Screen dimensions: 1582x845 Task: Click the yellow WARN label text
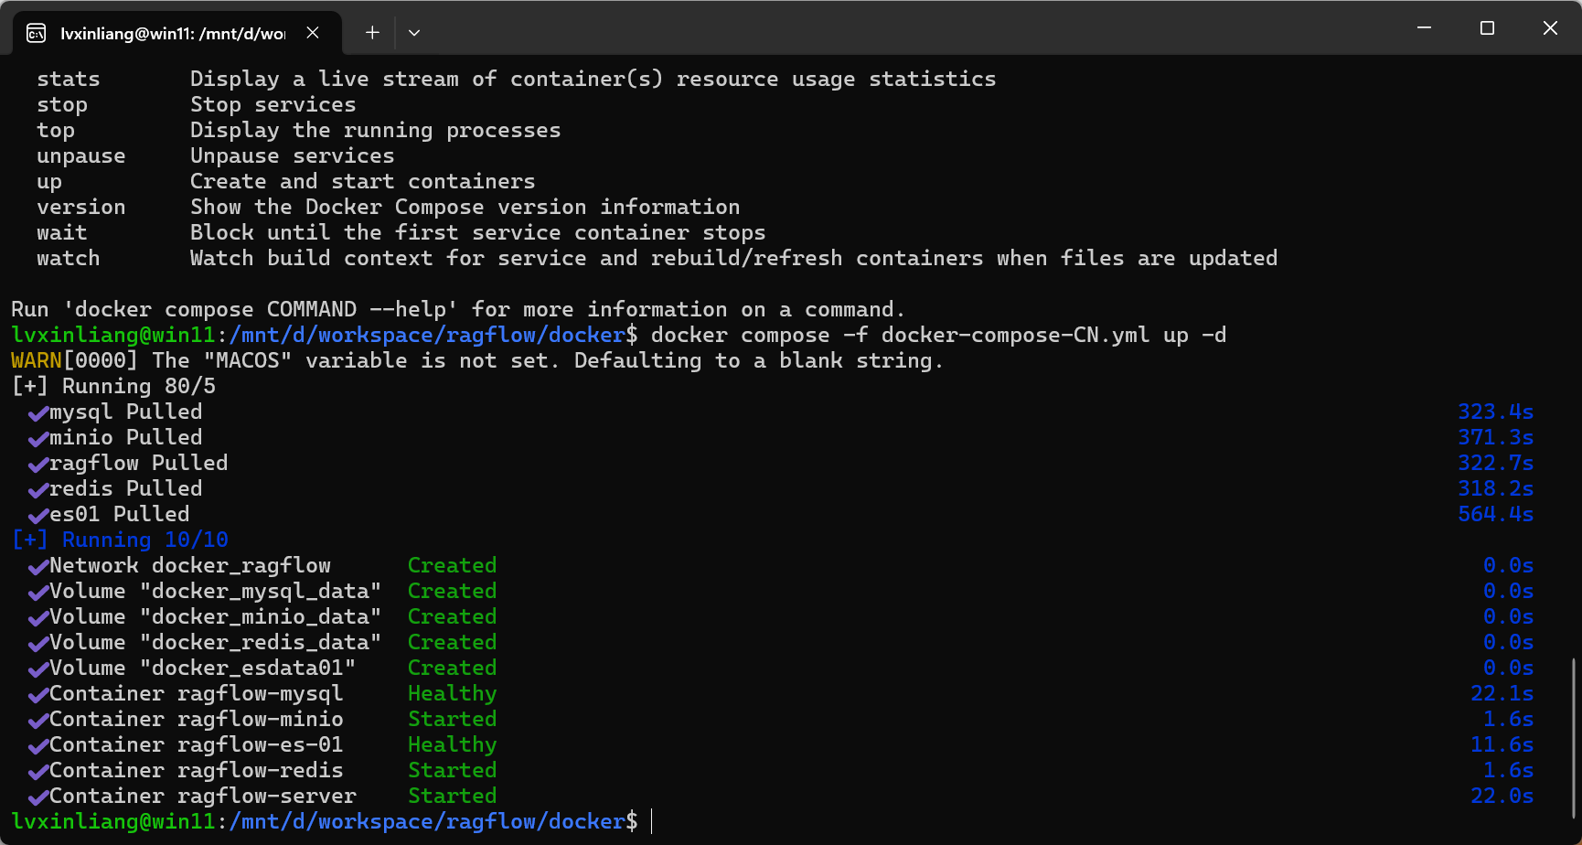click(37, 361)
